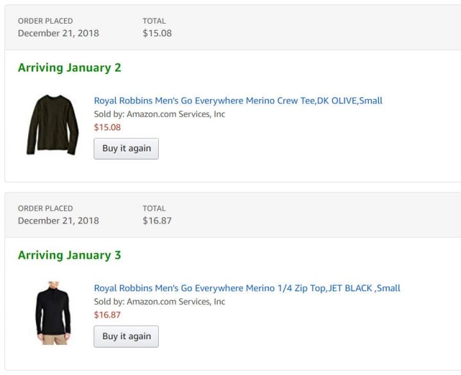
Task: Click the order date above the olive tee
Action: click(58, 33)
